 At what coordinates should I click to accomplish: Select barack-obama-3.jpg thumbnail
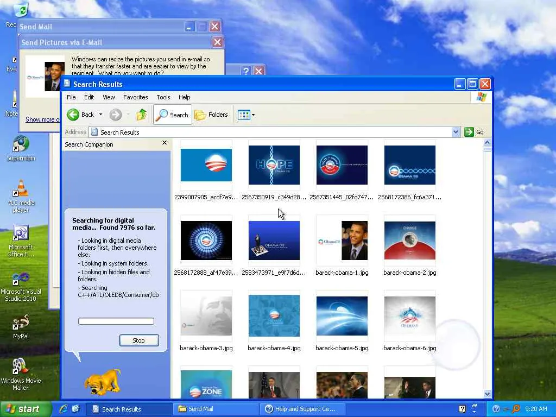click(206, 316)
